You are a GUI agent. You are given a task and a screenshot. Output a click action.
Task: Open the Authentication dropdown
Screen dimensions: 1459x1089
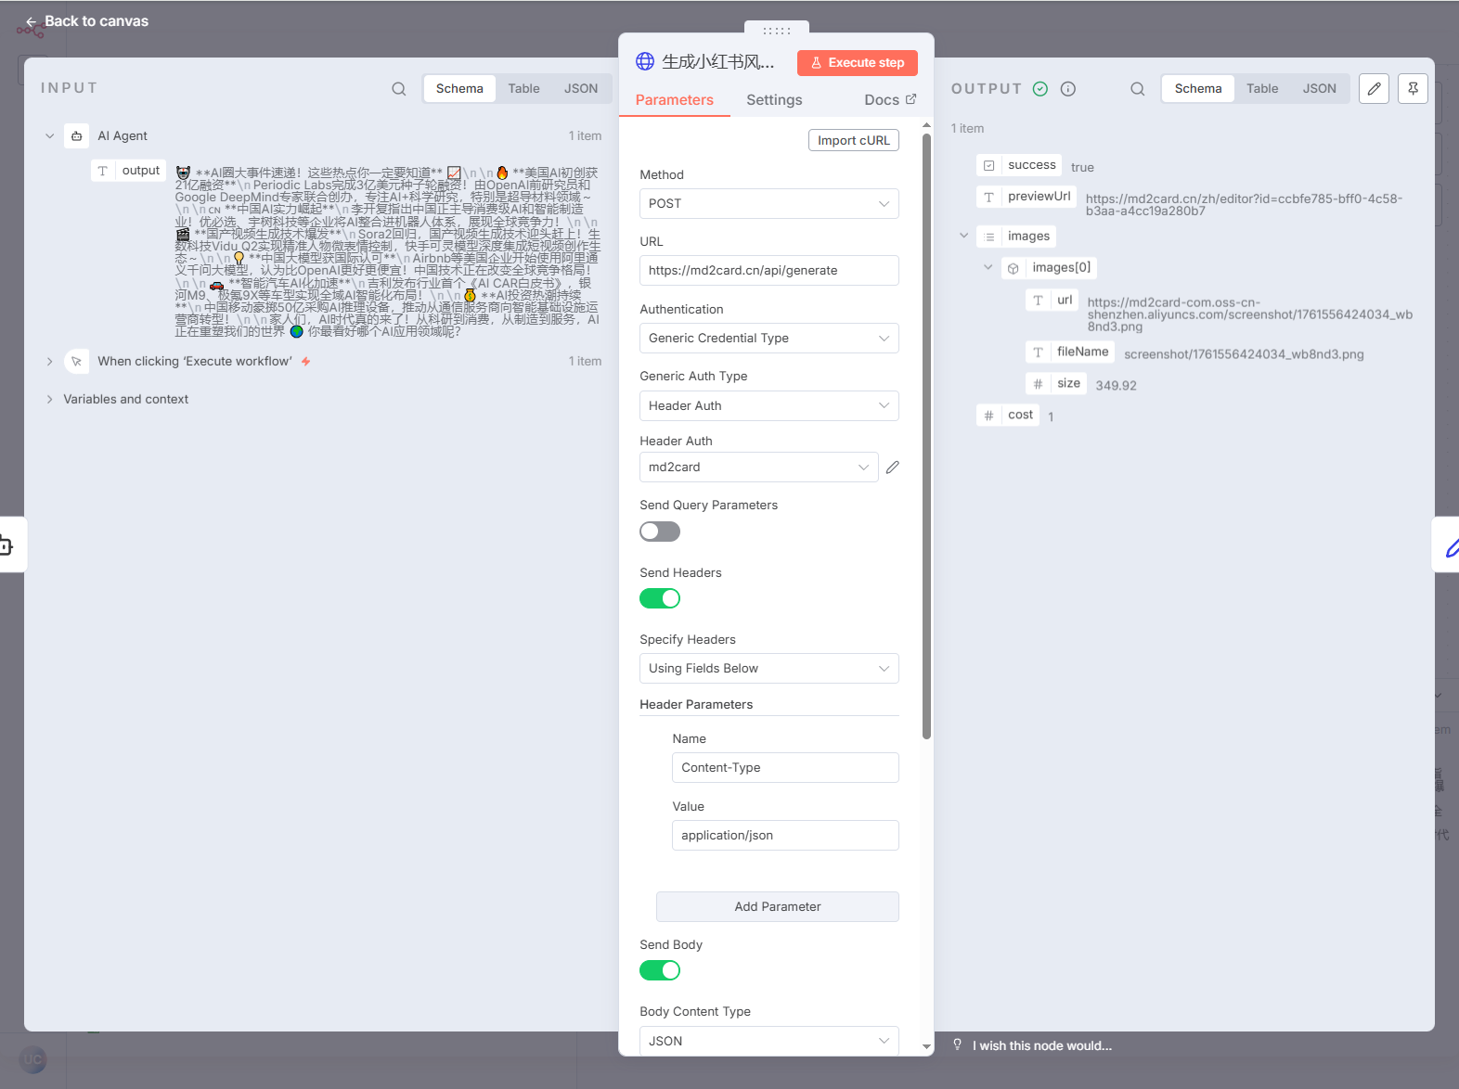tap(769, 339)
